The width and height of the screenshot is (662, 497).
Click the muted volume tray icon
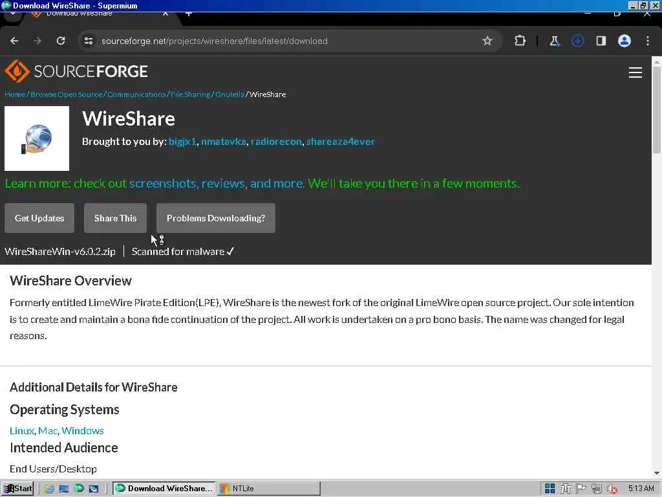(x=612, y=489)
